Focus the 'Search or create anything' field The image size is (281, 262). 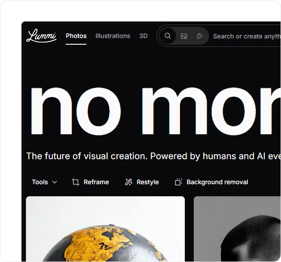(247, 36)
